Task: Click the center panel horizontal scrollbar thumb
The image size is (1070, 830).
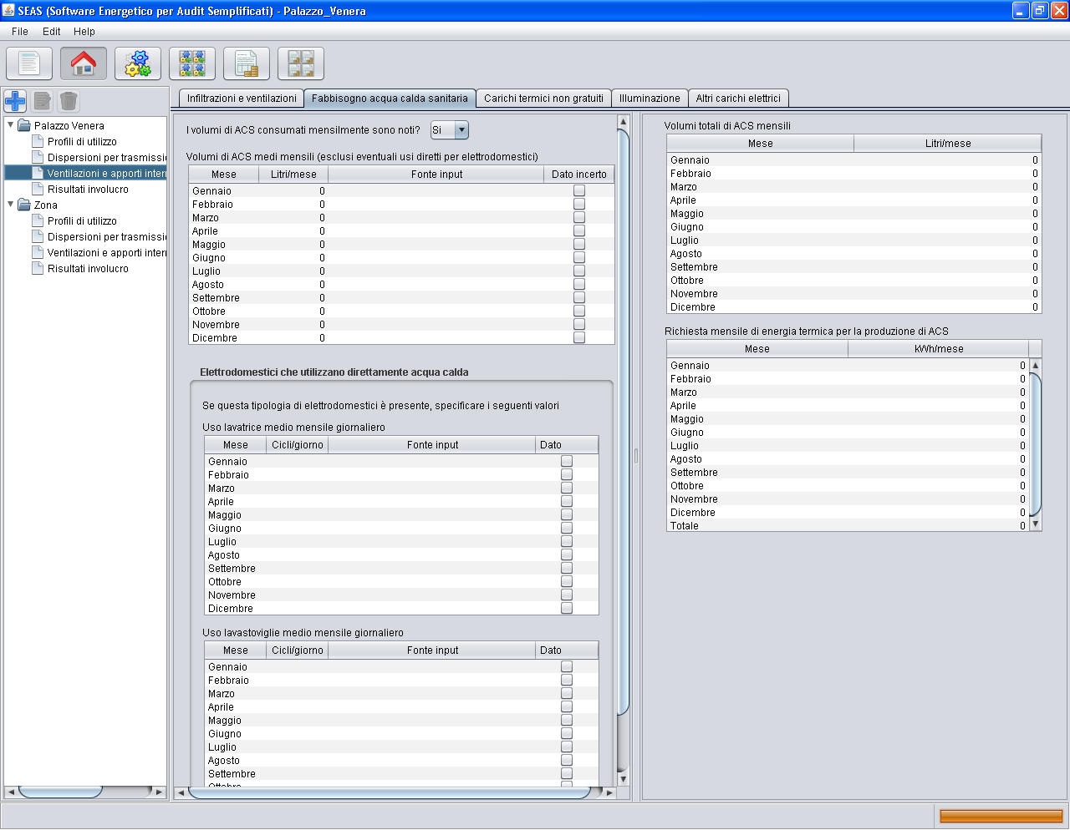Action: (390, 792)
